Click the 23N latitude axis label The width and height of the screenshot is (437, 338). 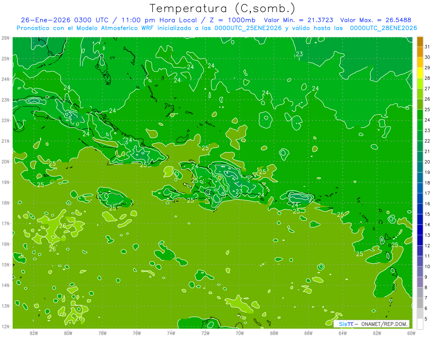[5, 100]
